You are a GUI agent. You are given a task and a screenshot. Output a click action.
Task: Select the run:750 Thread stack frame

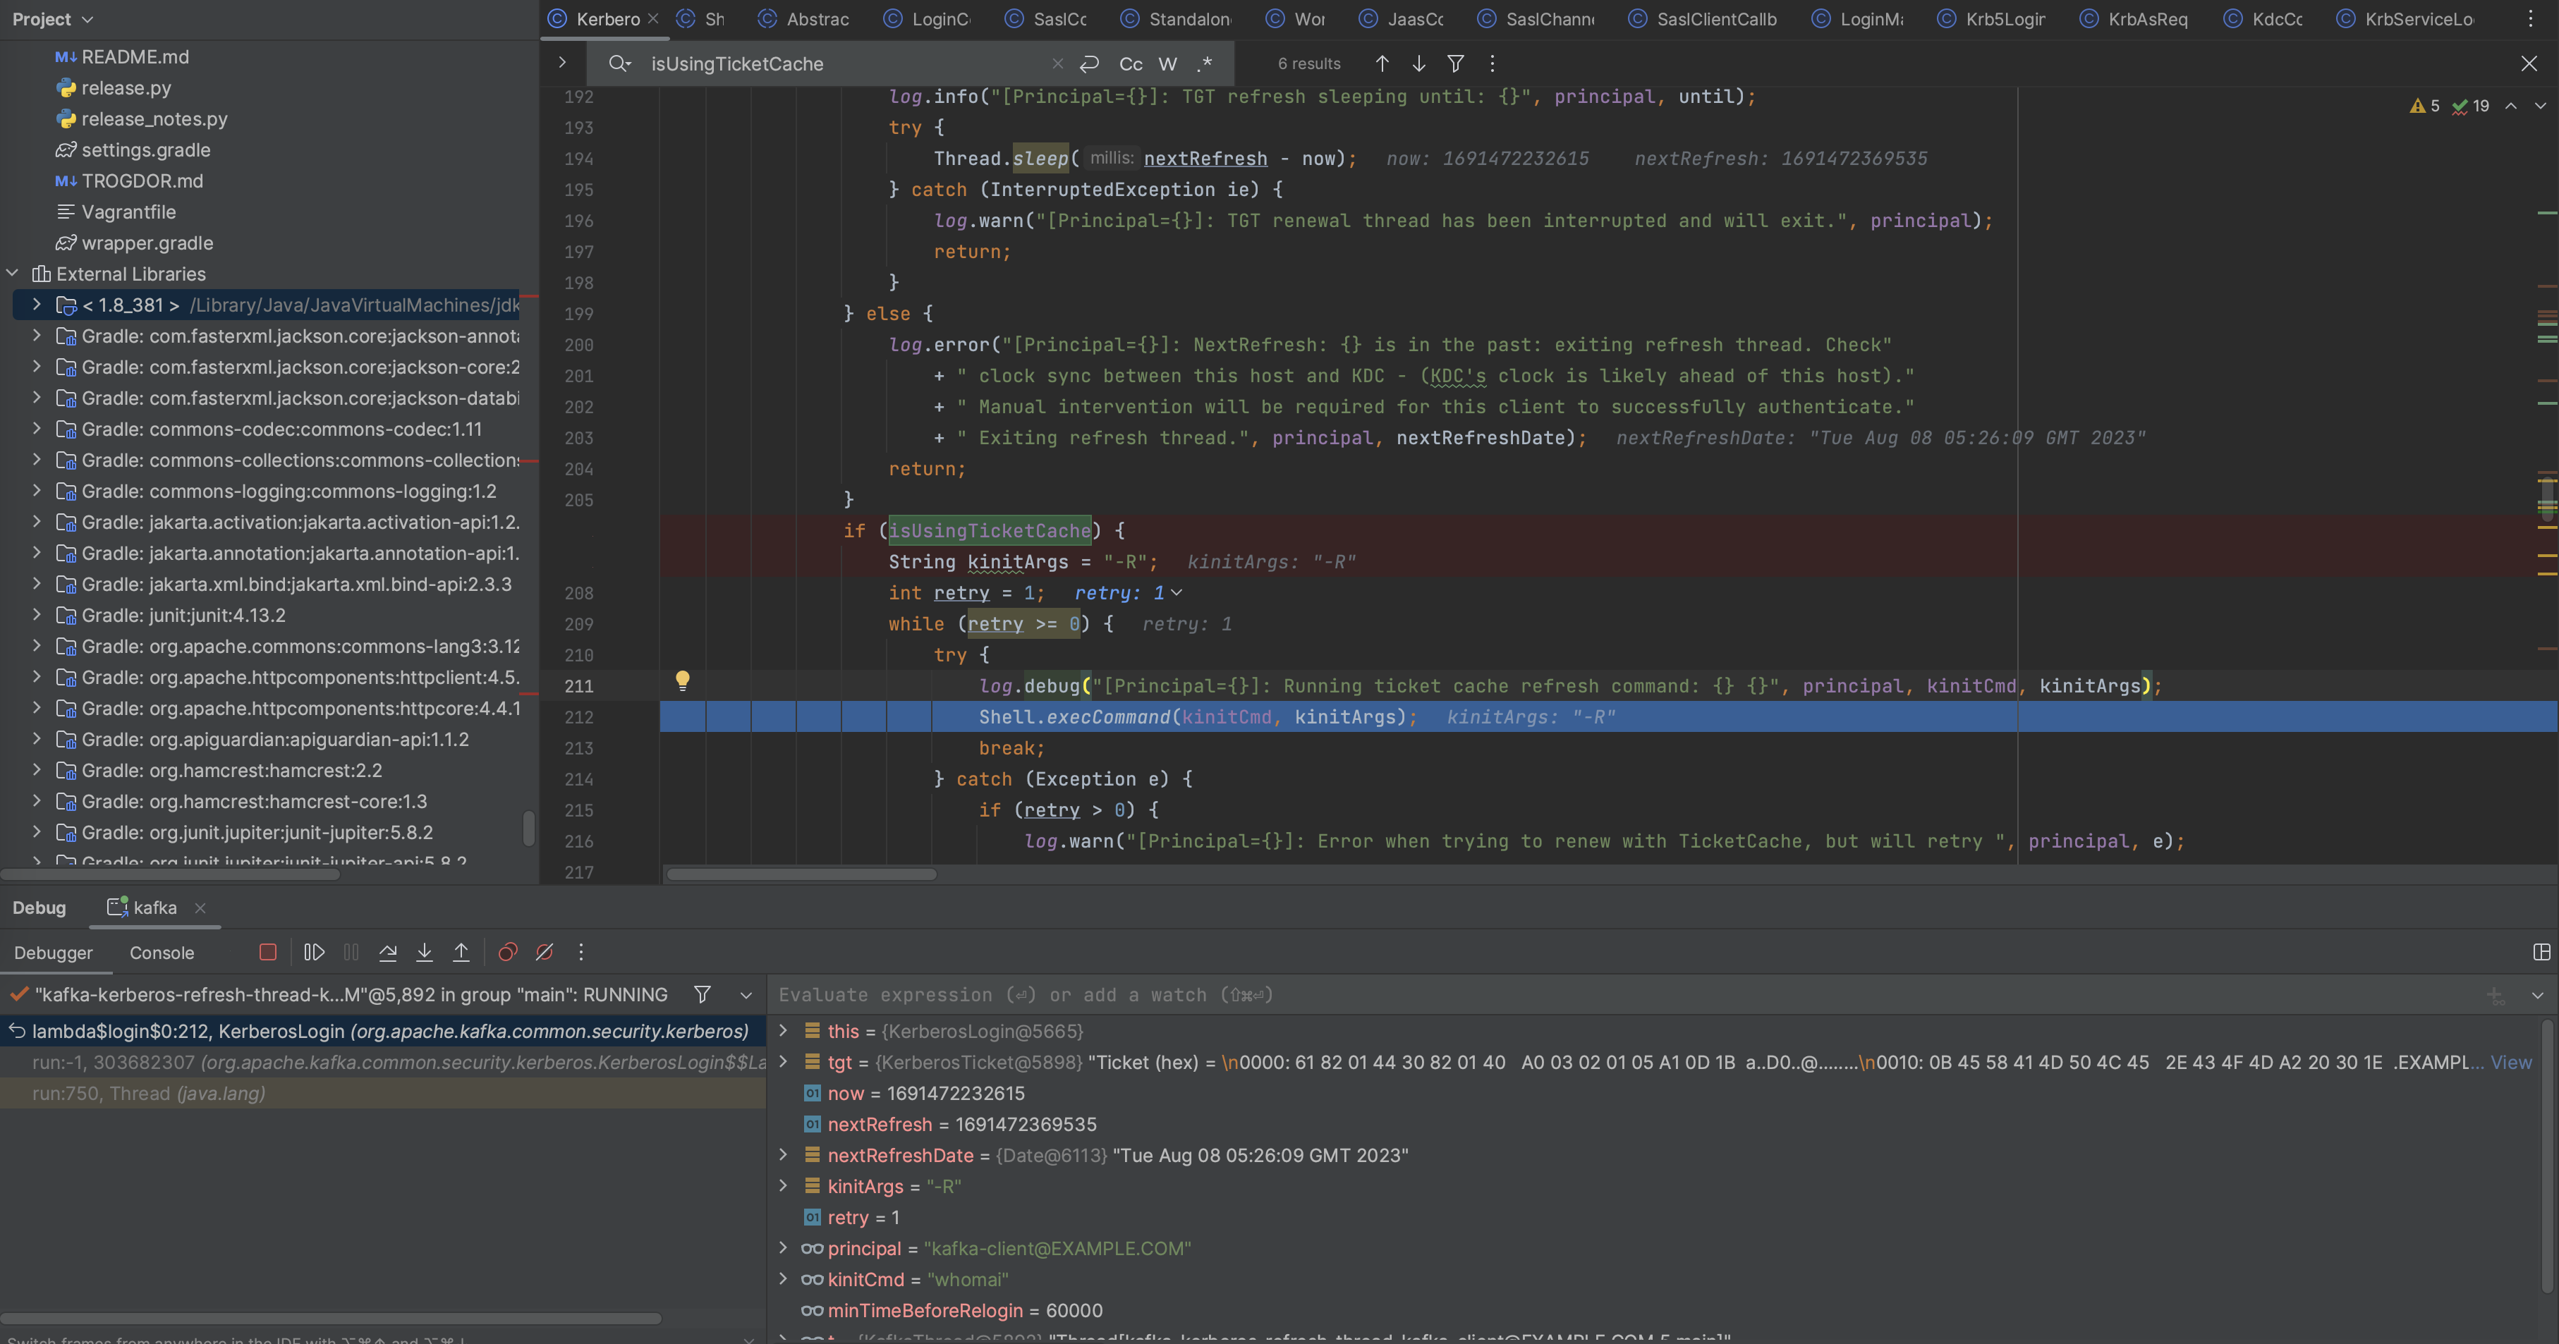click(x=382, y=1093)
